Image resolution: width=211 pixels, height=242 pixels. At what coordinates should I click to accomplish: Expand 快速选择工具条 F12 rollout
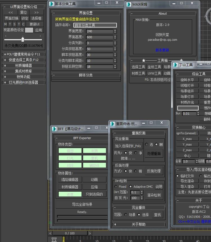point(23,60)
